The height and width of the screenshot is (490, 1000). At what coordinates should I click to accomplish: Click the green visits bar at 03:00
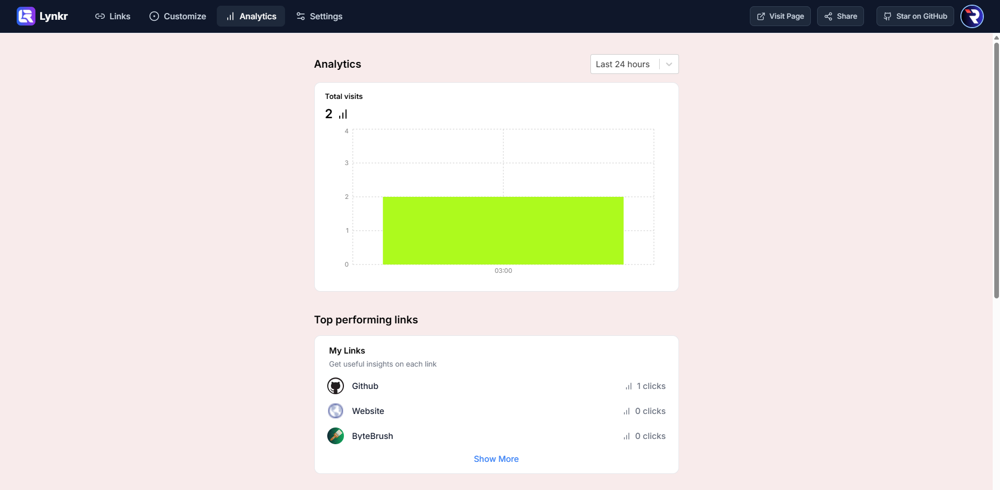(x=503, y=231)
